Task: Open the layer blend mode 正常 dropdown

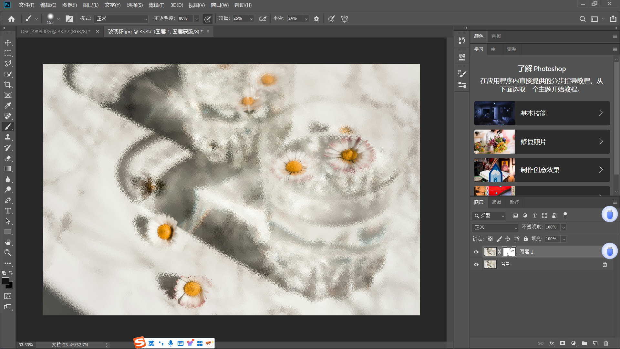Action: 495,227
